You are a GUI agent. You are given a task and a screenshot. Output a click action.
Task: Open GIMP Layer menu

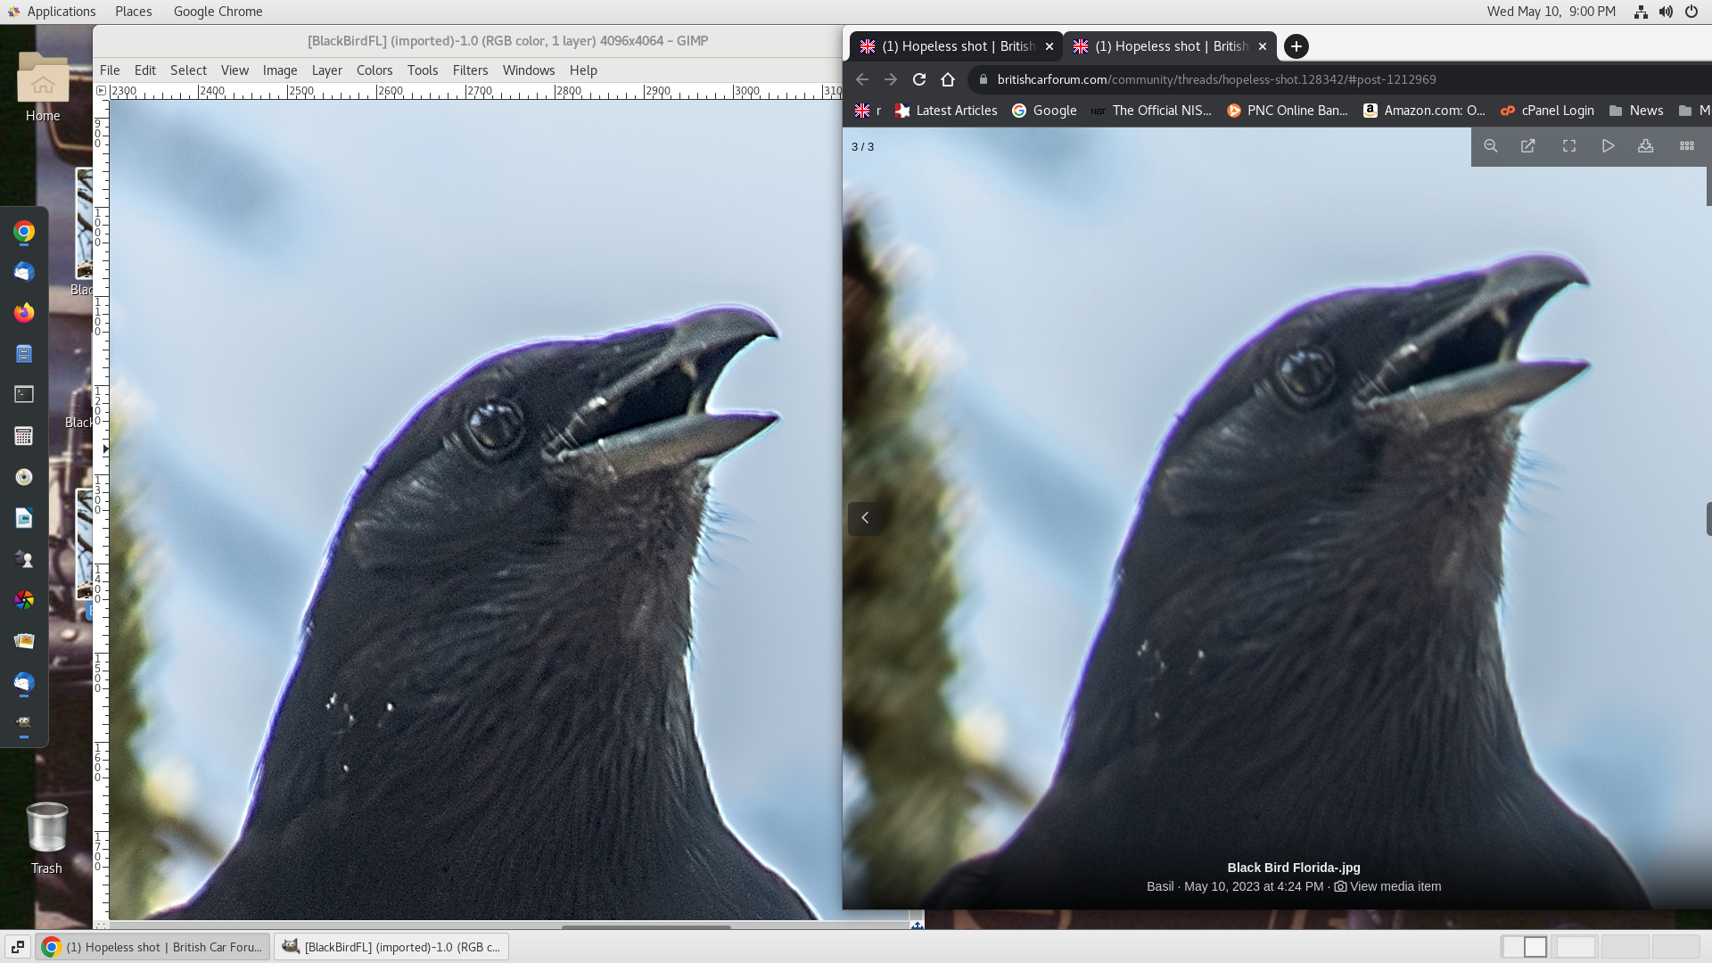point(327,70)
